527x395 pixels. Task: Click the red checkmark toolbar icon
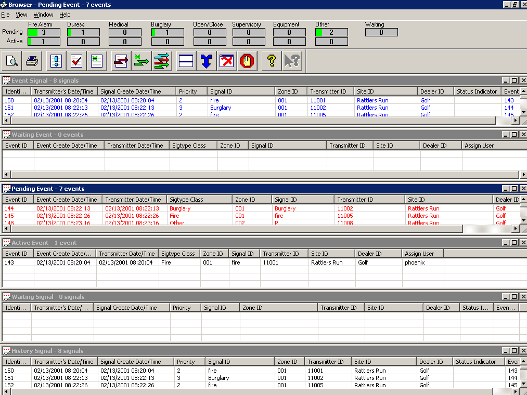(76, 61)
